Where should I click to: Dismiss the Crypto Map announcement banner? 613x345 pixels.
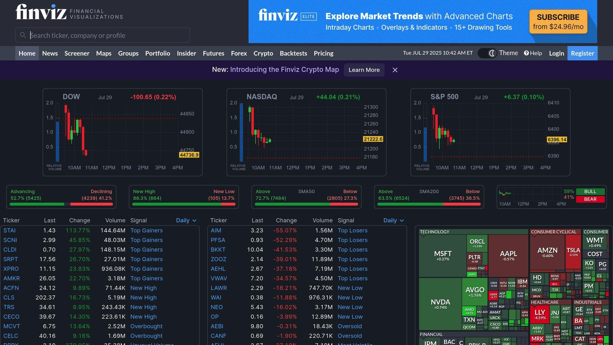tap(395, 70)
